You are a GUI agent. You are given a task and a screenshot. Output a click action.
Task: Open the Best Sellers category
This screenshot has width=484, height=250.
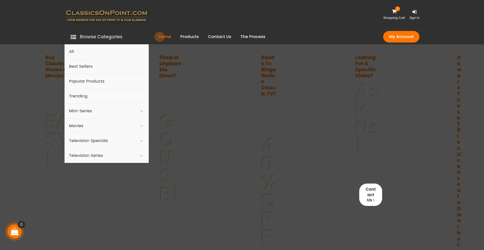click(x=81, y=66)
